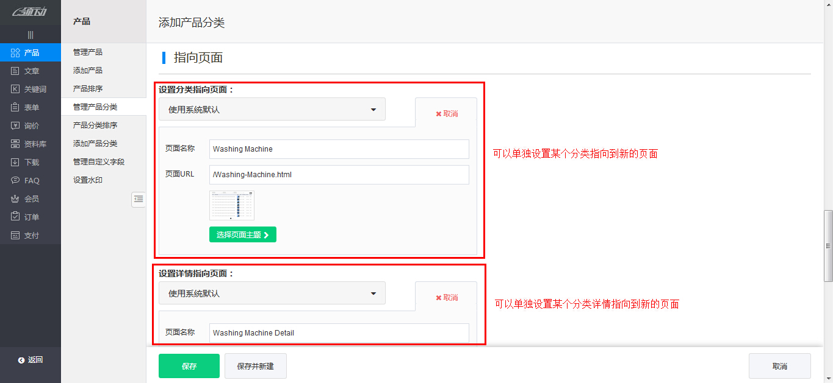Open 资料库 from the sidebar
The width and height of the screenshot is (833, 383).
[x=16, y=144]
